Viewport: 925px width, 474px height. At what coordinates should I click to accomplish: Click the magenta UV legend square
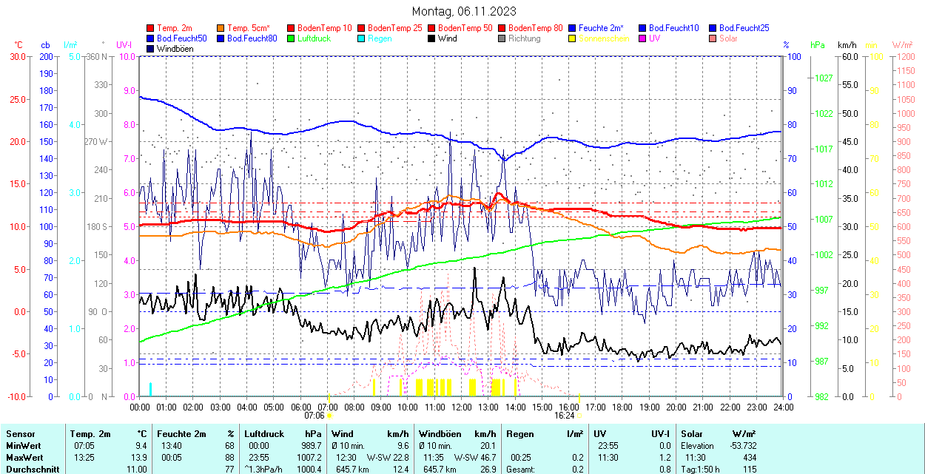tap(643, 38)
